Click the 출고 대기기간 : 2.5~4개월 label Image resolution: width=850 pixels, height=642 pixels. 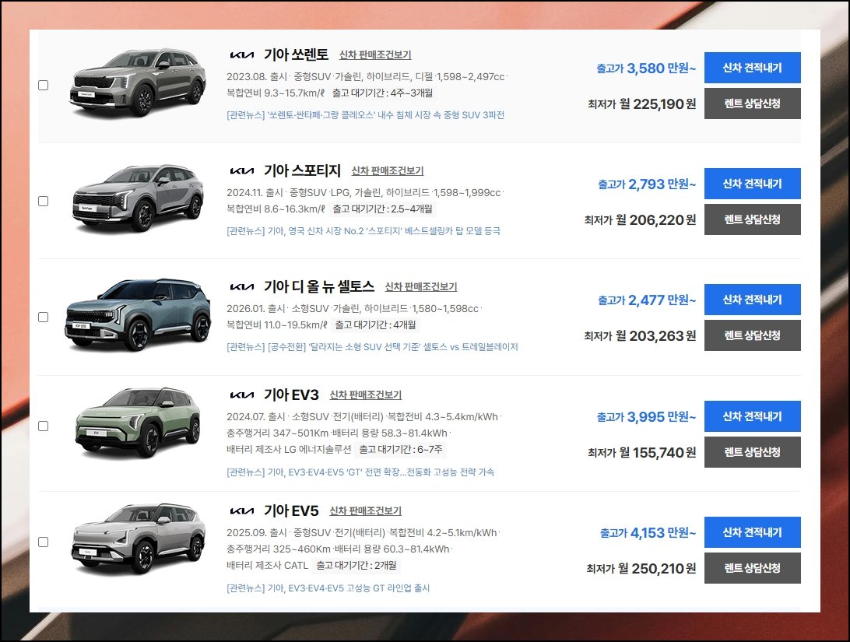(383, 209)
